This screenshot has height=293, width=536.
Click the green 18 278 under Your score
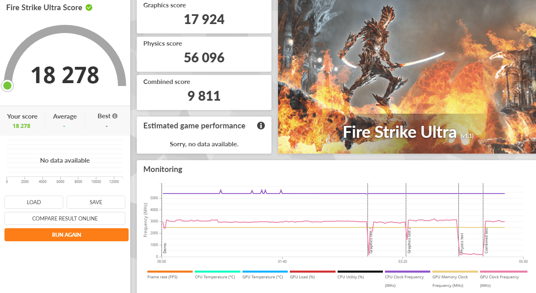[x=22, y=126]
